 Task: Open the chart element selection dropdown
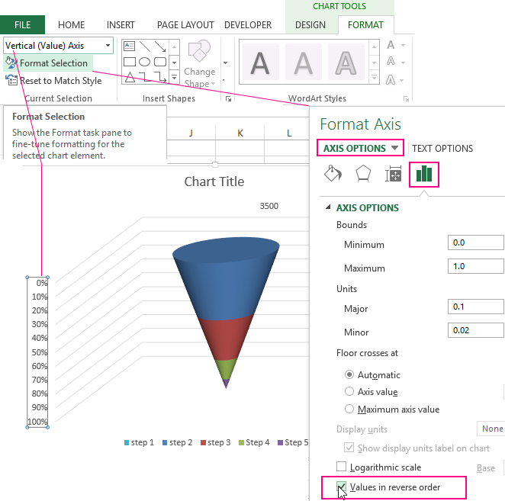pyautogui.click(x=108, y=46)
